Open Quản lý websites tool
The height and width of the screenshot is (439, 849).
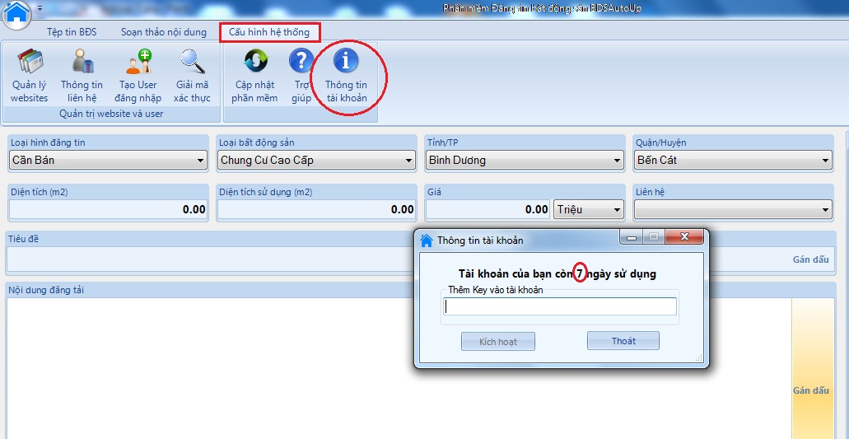tap(30, 75)
